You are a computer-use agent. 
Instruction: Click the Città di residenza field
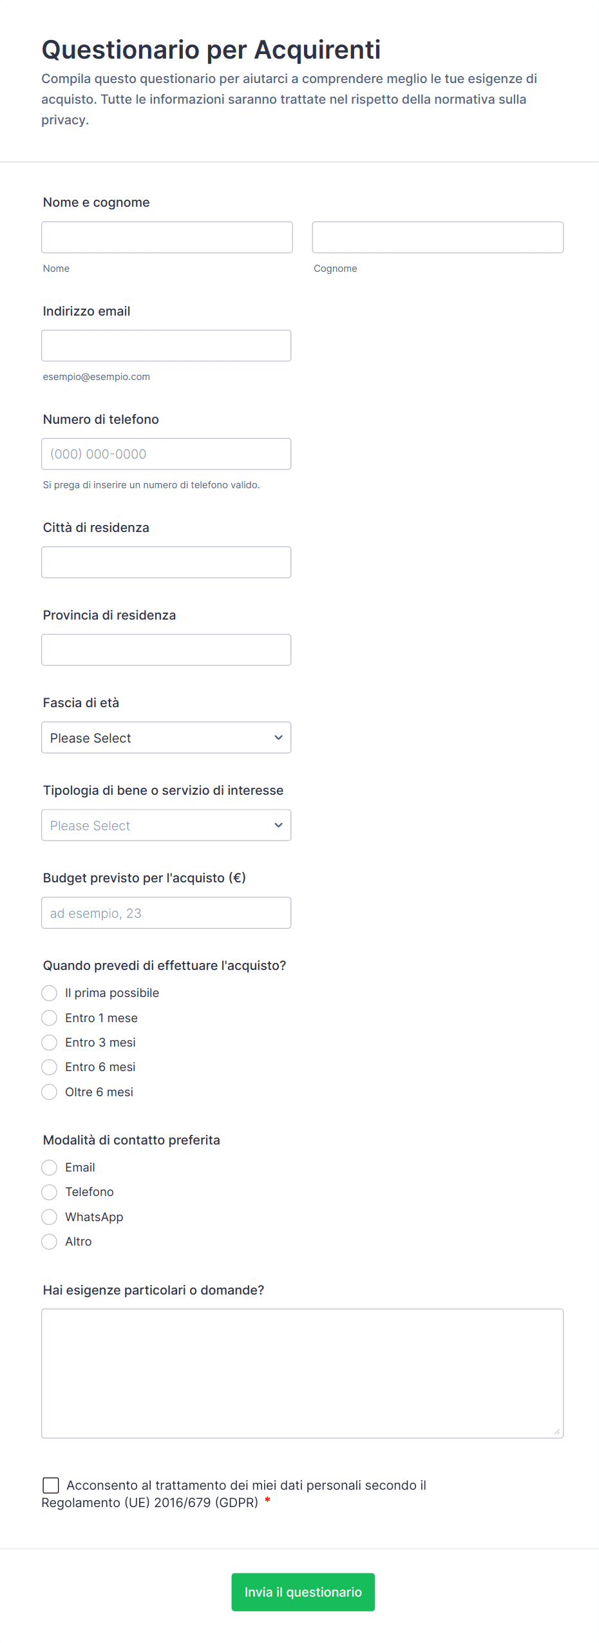(x=166, y=562)
